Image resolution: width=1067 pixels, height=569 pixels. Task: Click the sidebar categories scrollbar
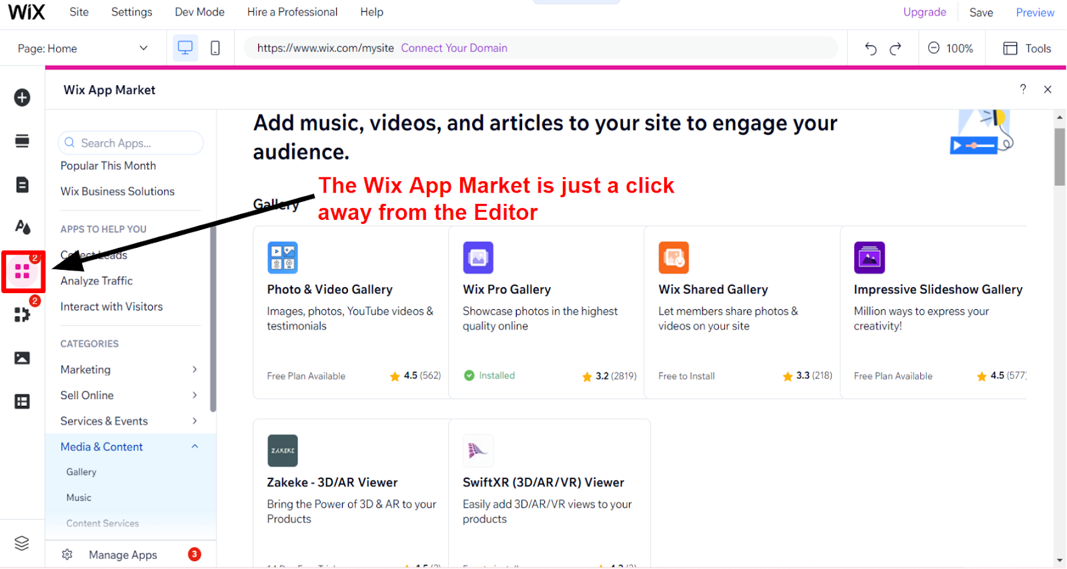point(213,320)
